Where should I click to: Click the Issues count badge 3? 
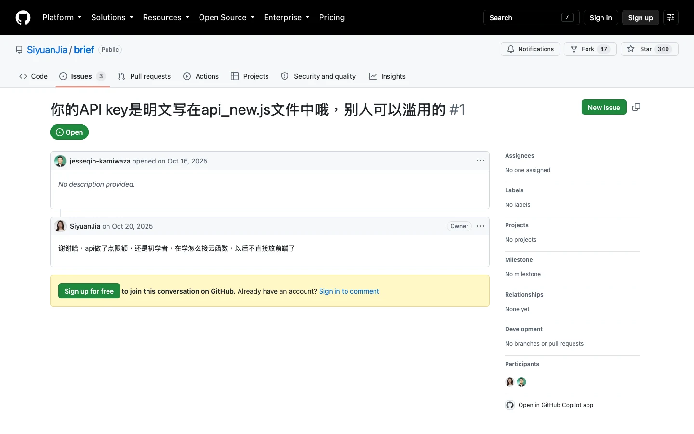coord(101,76)
